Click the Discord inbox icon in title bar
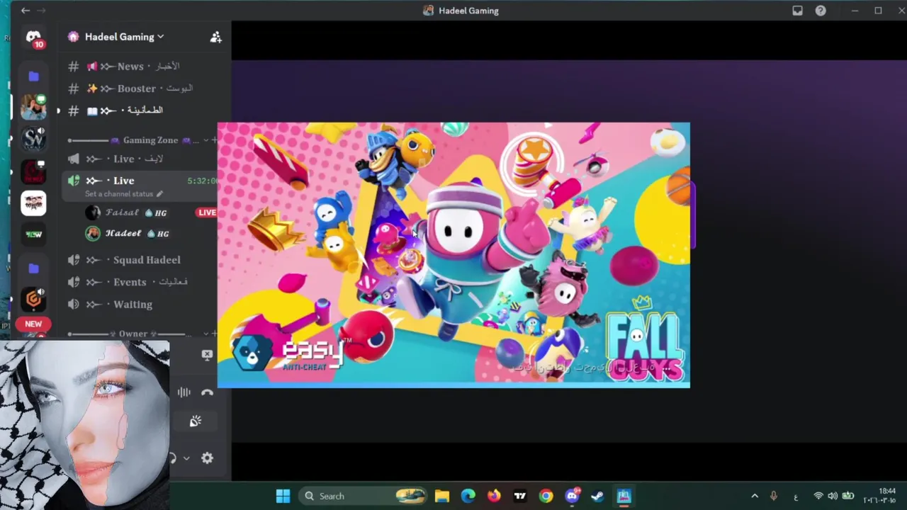This screenshot has width=907, height=510. pyautogui.click(x=797, y=11)
